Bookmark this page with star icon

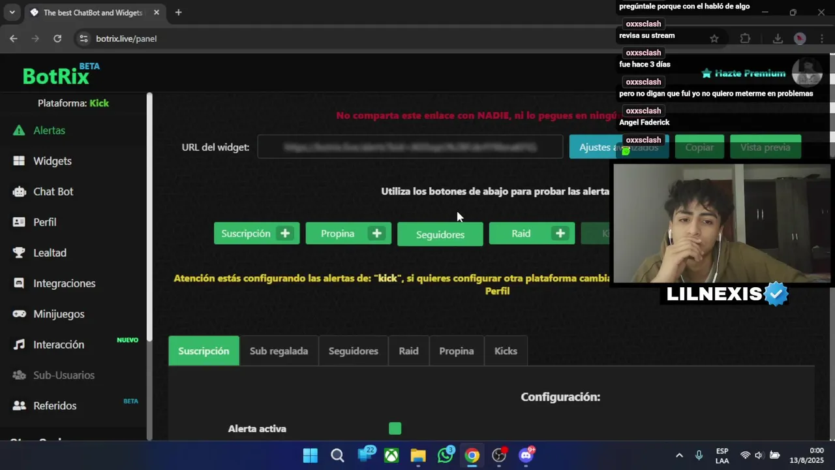(714, 39)
